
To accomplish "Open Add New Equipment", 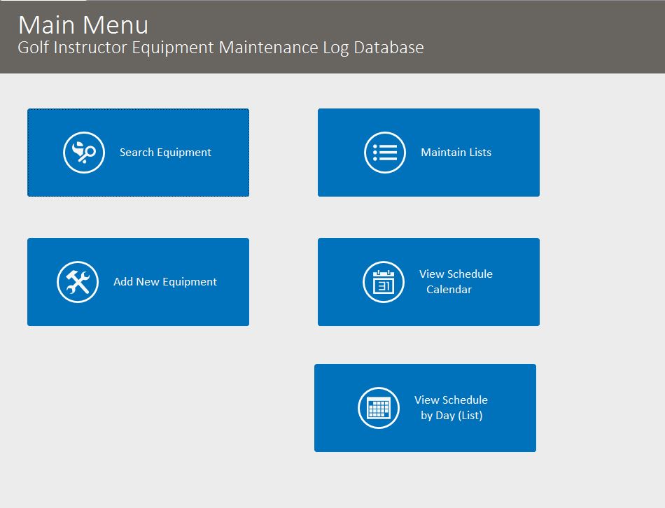I will tap(138, 281).
